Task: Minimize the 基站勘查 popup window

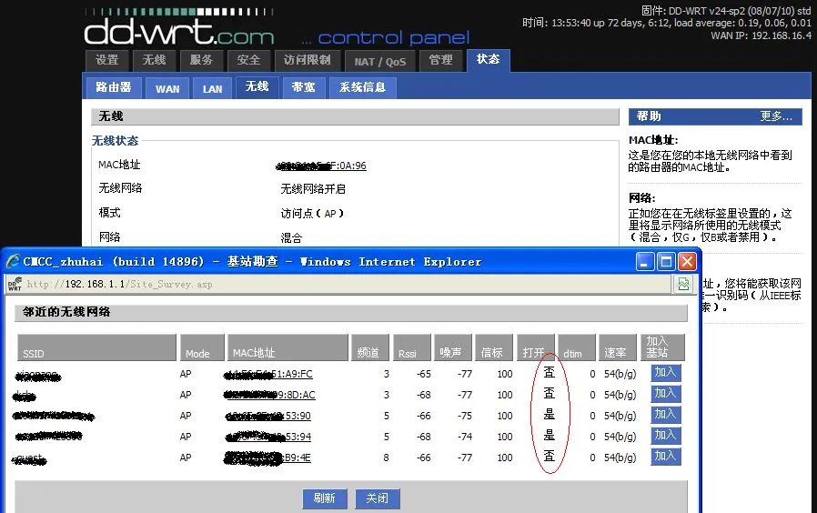Action: [x=645, y=261]
